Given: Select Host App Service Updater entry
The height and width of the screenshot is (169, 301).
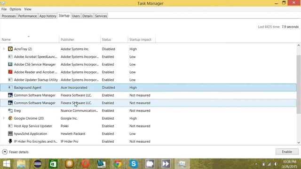Looking at the screenshot, I should (33, 126).
